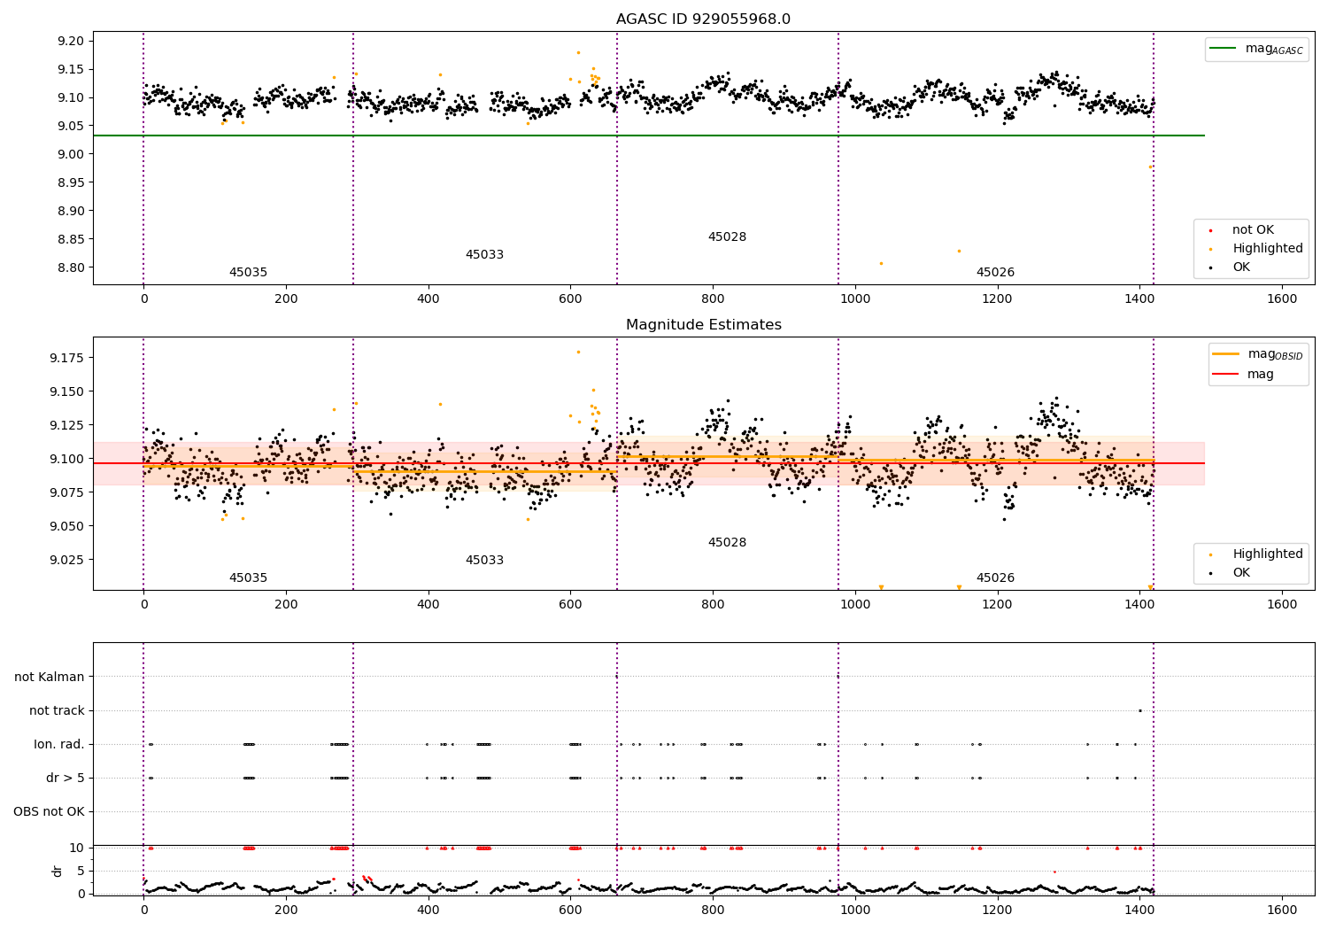Click the highest orange point near 9.18 in the top plot
The image size is (1328, 930).
578,52
